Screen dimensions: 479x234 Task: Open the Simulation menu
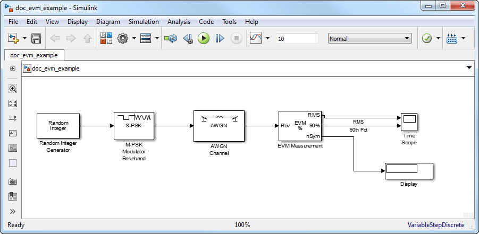pyautogui.click(x=144, y=22)
